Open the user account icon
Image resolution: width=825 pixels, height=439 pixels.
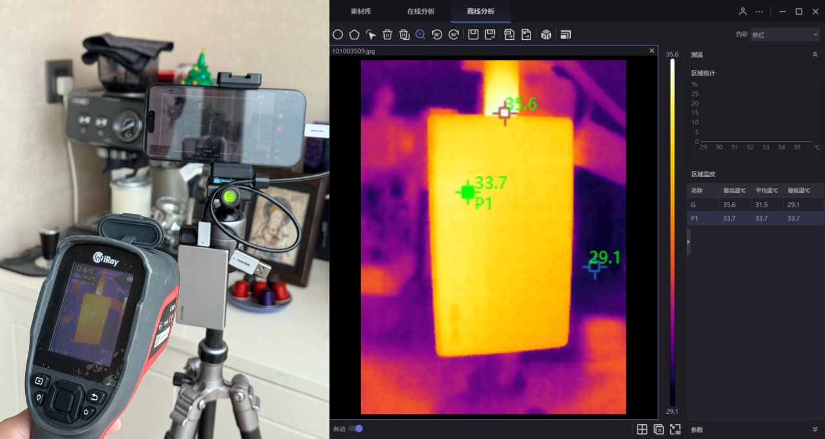pyautogui.click(x=742, y=12)
